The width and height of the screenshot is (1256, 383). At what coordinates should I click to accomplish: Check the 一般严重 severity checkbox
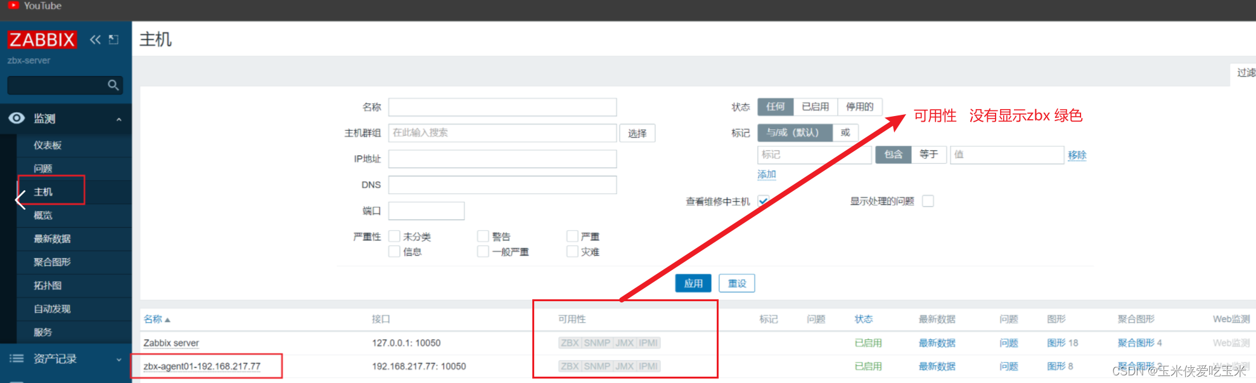[x=483, y=251]
